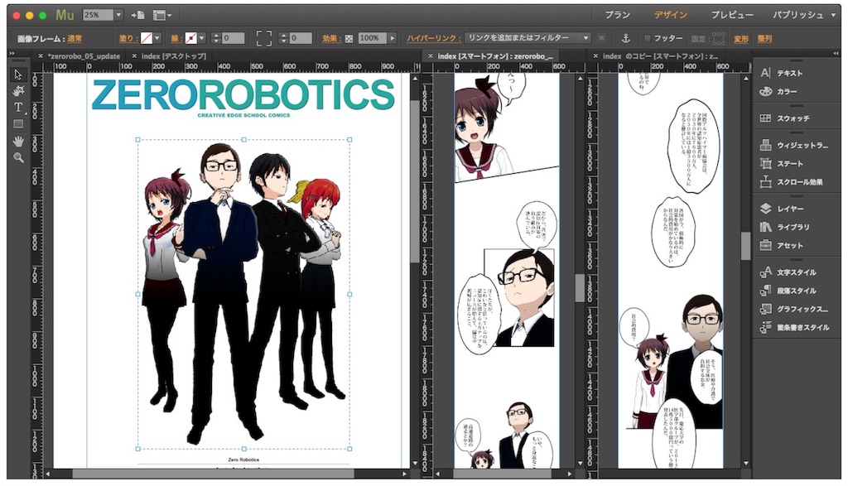
Task: Click the opacity 100% field
Action: coord(373,38)
